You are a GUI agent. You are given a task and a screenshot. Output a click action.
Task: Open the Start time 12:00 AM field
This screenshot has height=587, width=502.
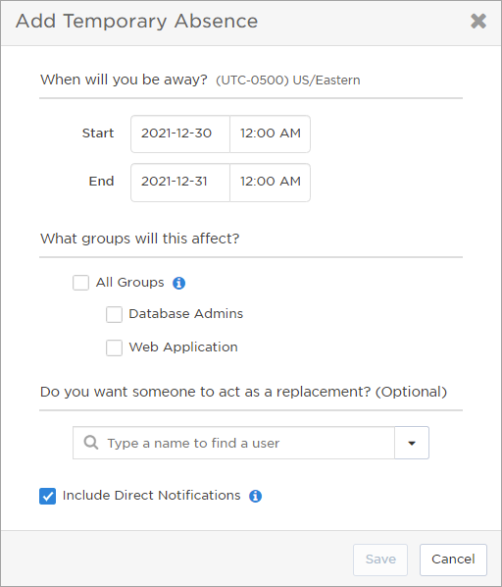pyautogui.click(x=271, y=133)
